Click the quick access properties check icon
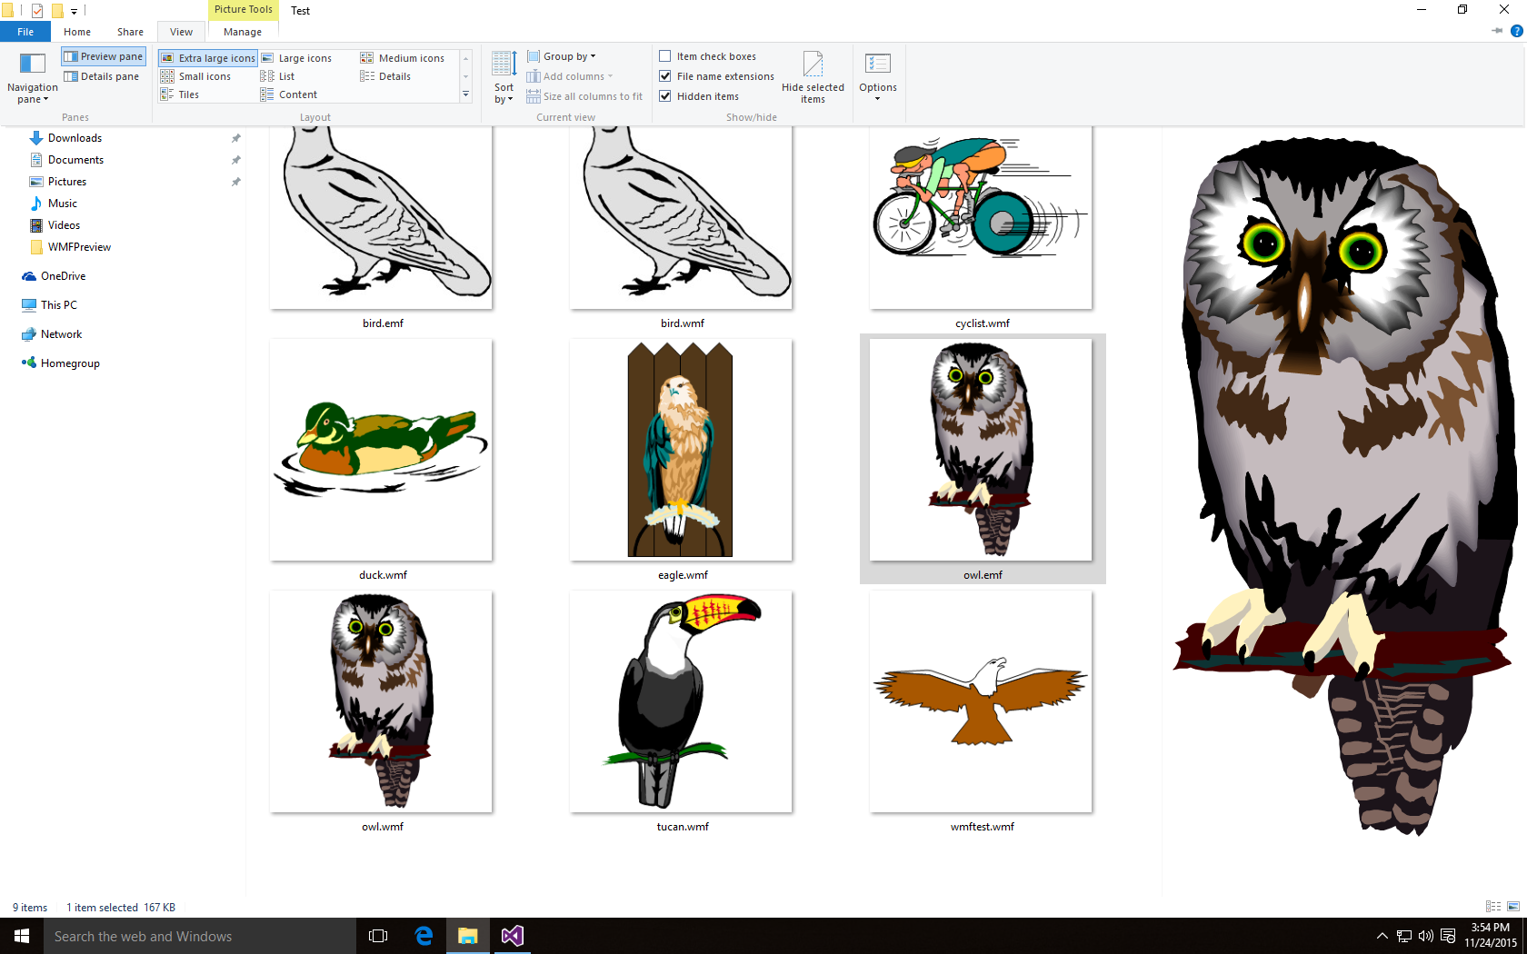Screen dimensions: 1527x954 click(x=37, y=11)
